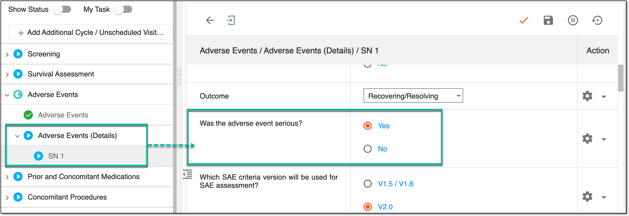Expand Prior and Concomitant Medications chevron
Screen dimensions: 629x216
tap(7, 177)
